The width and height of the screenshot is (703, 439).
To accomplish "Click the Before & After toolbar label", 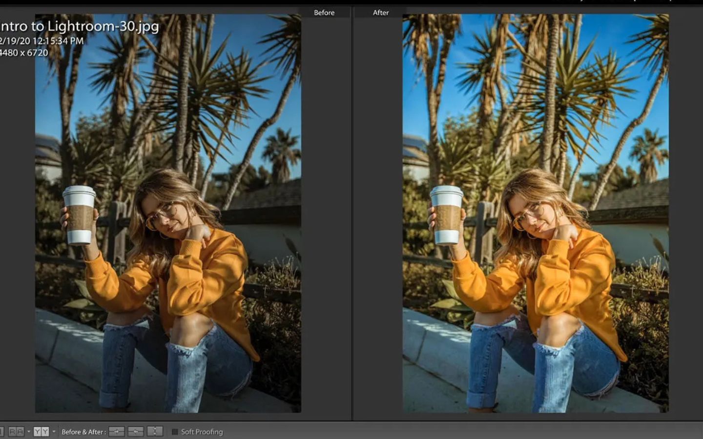I will tap(85, 432).
